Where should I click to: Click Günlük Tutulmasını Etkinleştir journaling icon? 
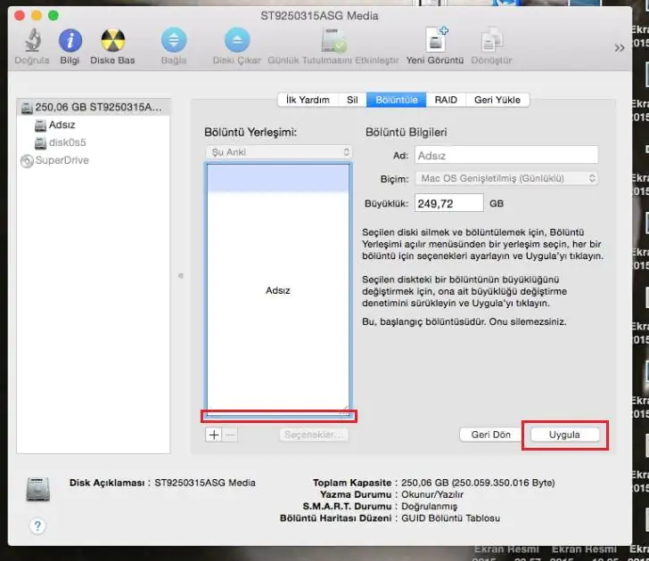(x=333, y=40)
